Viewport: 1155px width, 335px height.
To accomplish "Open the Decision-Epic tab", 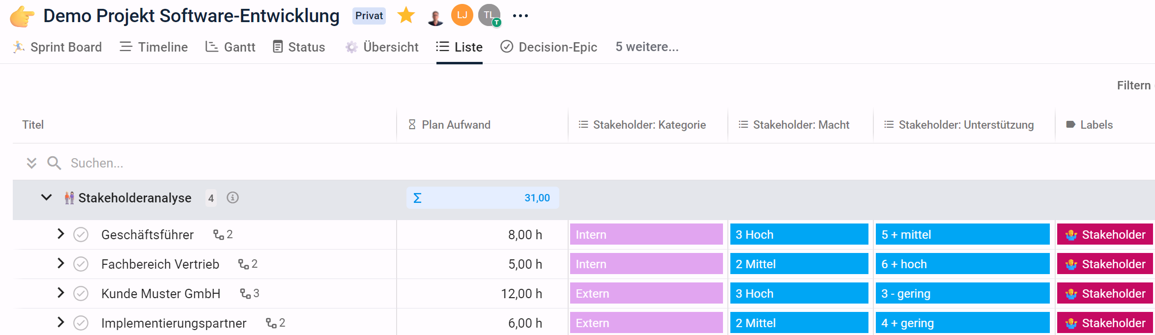I will (x=549, y=47).
